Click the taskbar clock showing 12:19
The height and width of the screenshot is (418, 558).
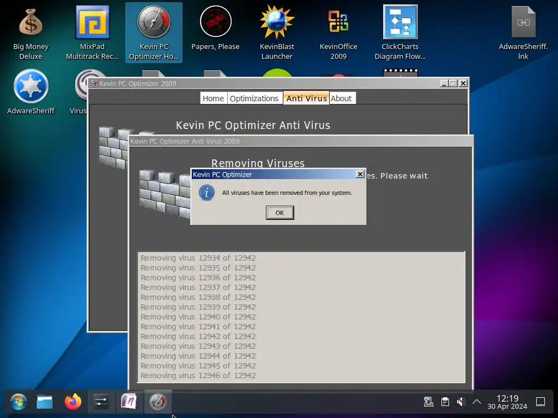507,402
